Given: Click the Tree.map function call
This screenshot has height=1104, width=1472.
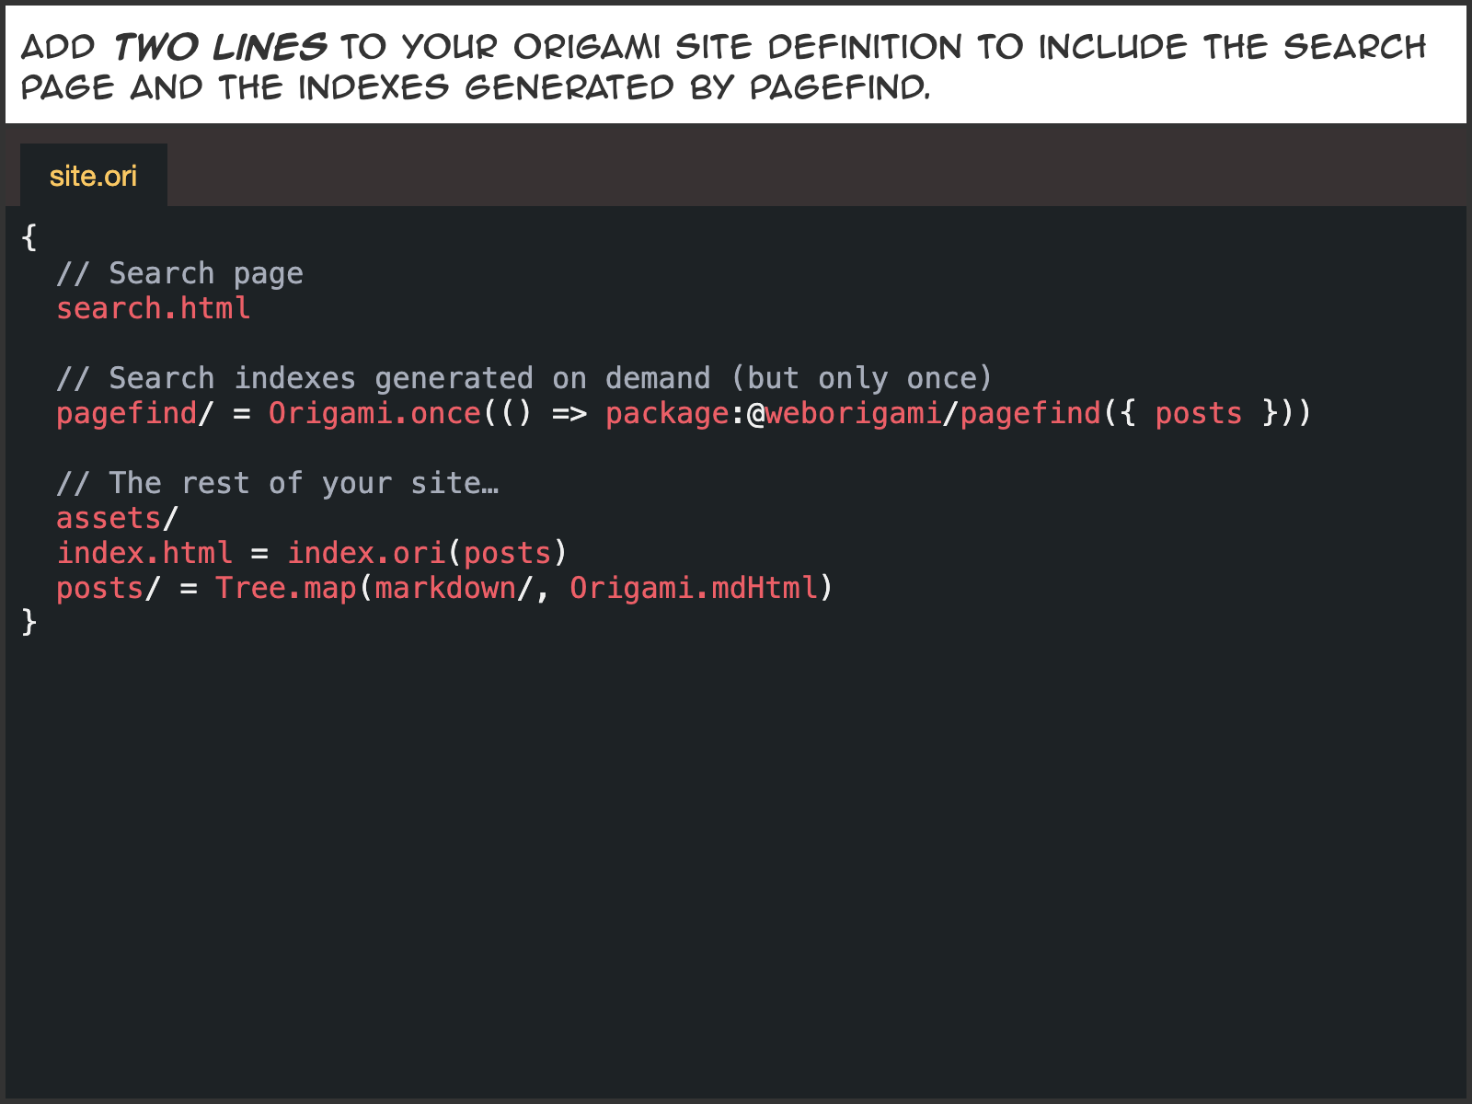Looking at the screenshot, I should (x=285, y=589).
